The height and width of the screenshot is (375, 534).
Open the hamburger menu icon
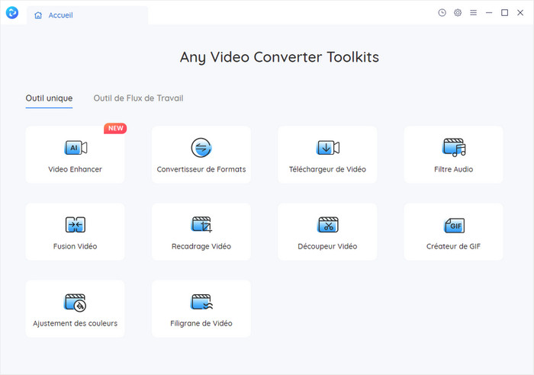pyautogui.click(x=474, y=13)
